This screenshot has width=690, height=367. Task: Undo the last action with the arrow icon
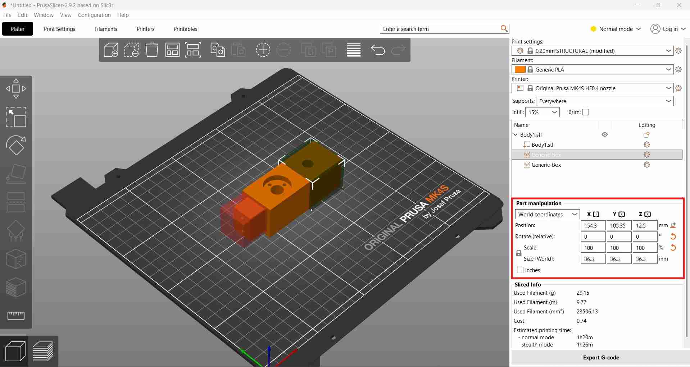(x=378, y=50)
